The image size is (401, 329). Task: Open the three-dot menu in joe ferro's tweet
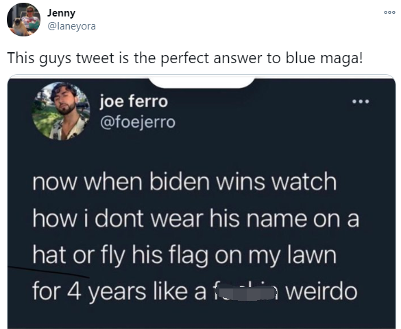[x=361, y=102]
